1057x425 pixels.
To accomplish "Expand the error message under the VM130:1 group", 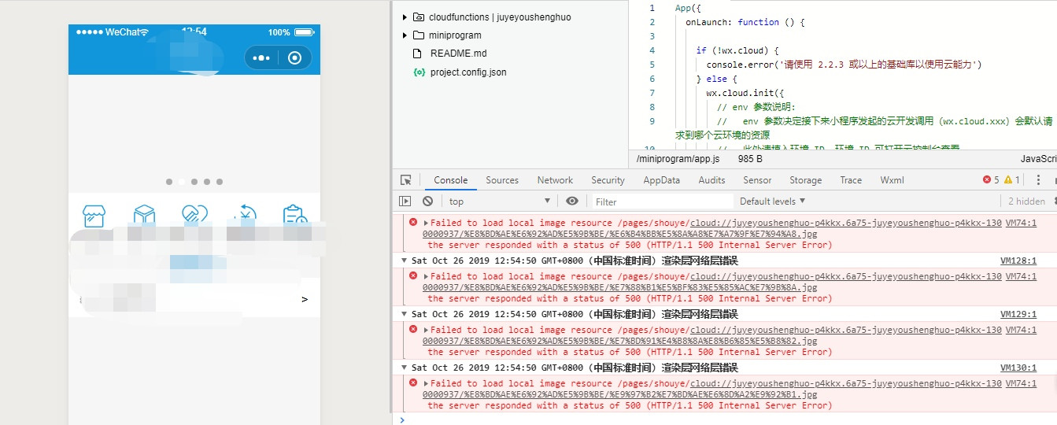I will (427, 383).
